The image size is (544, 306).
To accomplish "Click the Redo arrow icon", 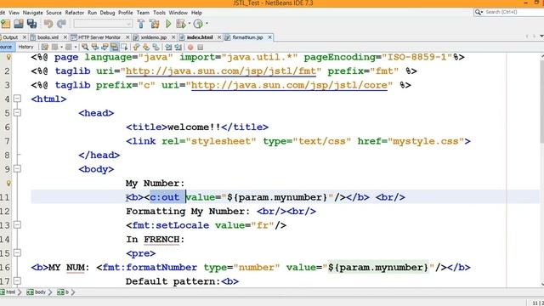I will click(x=61, y=24).
